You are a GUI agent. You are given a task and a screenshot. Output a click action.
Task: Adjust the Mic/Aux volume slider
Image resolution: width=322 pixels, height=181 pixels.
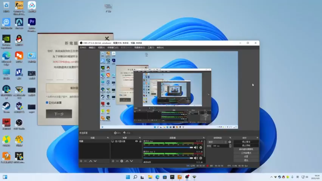pos(168,147)
